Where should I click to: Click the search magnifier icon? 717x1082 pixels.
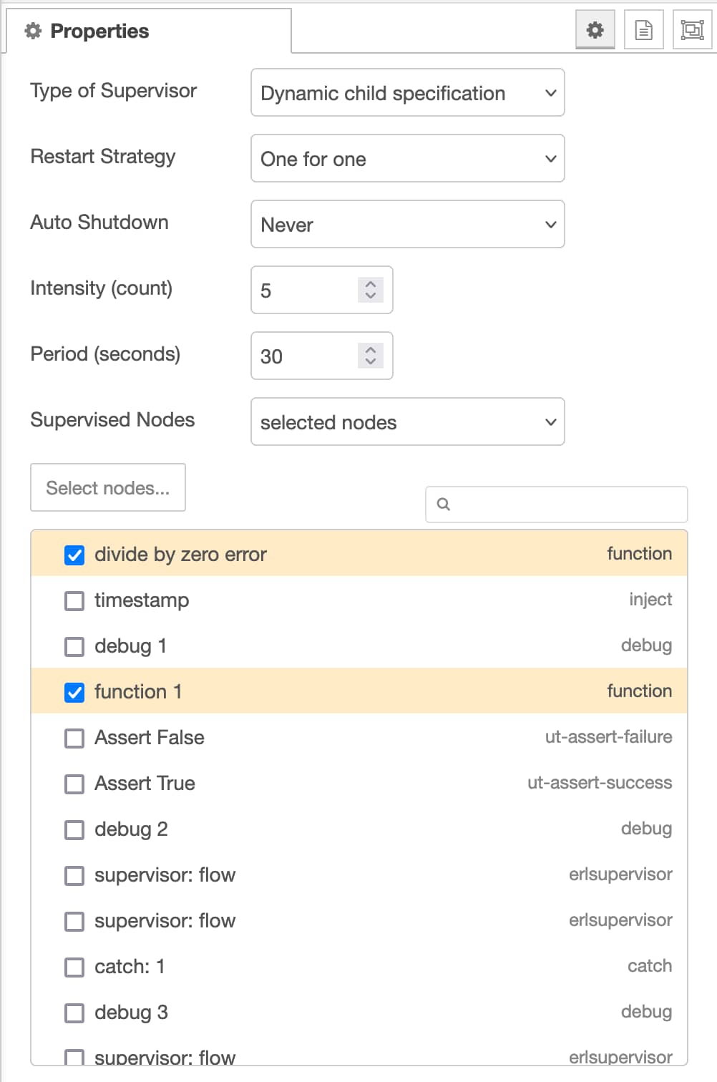444,505
